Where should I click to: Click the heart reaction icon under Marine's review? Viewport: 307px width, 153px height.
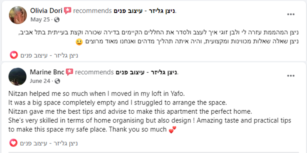pos(14,143)
